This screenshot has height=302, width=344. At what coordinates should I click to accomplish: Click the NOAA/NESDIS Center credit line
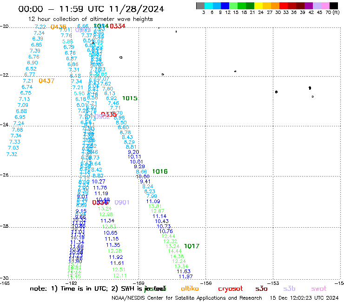click(187, 298)
